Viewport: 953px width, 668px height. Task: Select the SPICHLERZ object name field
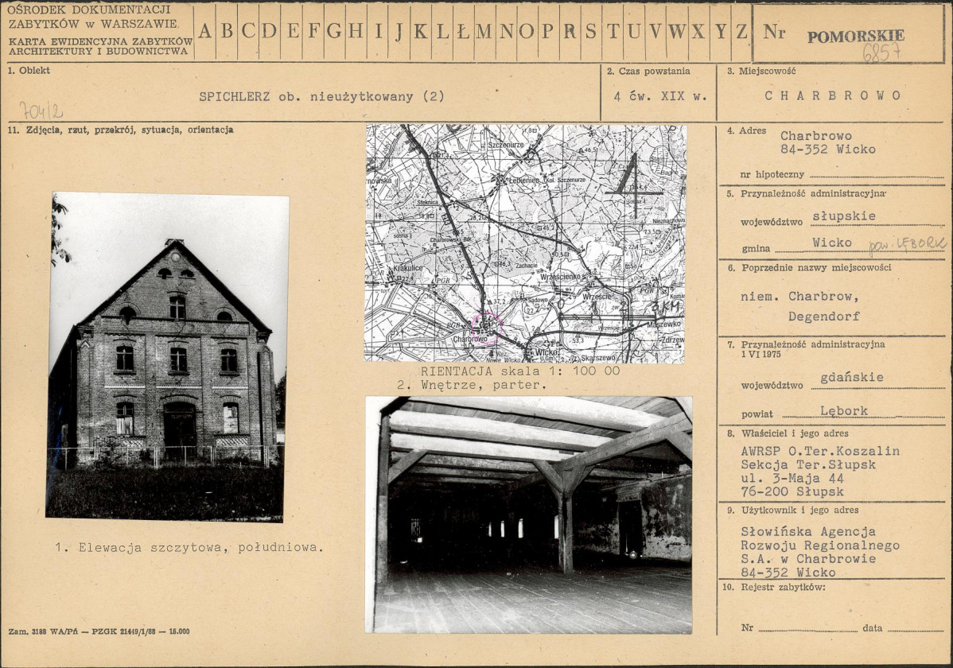click(321, 97)
